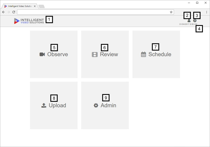Click the date and time stamp
This screenshot has height=147, width=210.
[x=188, y=24]
